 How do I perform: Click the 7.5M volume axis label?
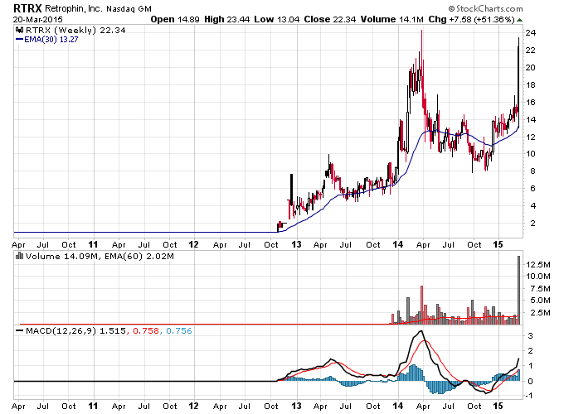[x=540, y=289]
